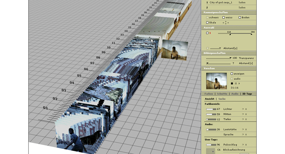Click the 10 marker on the scale
The image size is (285, 154).
click(109, 47)
